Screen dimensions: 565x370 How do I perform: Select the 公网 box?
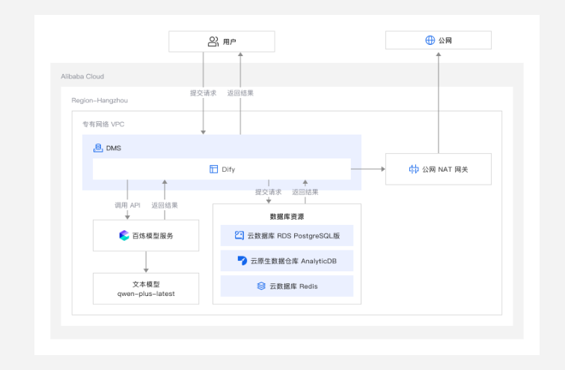pyautogui.click(x=439, y=40)
